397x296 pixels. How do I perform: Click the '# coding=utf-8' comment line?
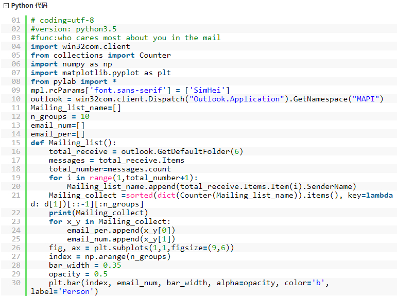click(62, 20)
